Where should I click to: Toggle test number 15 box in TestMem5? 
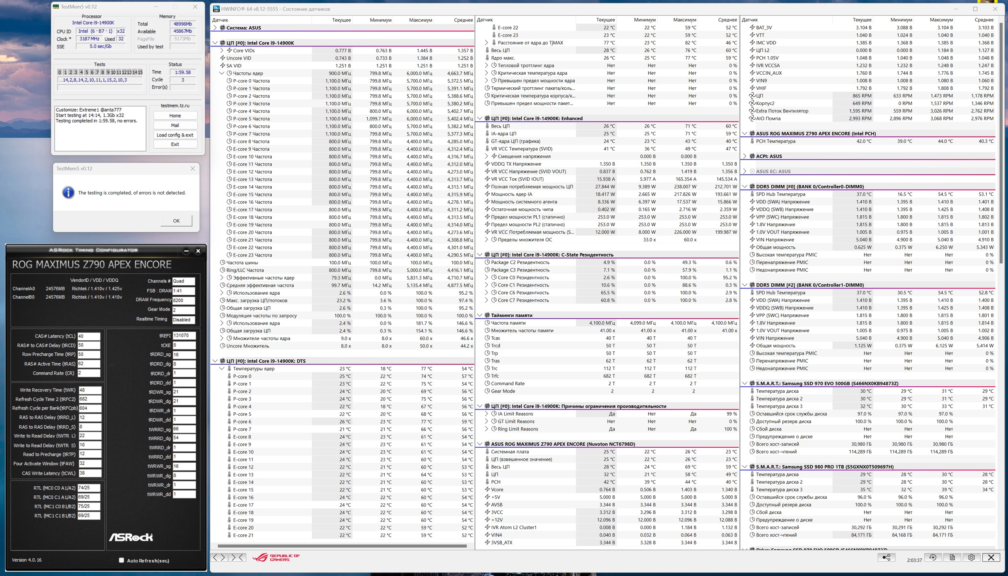tap(140, 72)
